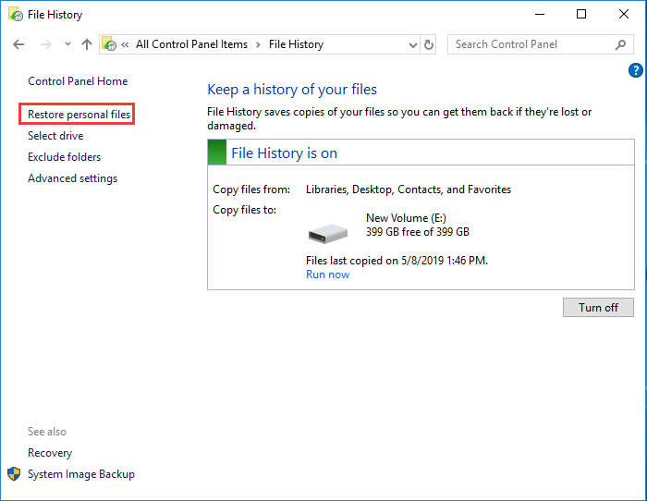Screen dimensions: 647x501
Task: Open the Recent locations dropdown chevron
Action: (67, 43)
